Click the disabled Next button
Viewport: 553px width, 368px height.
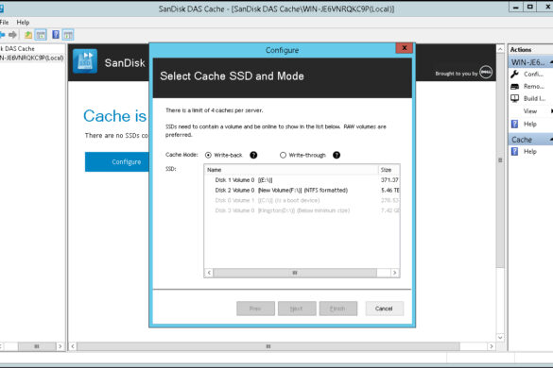[x=297, y=309]
